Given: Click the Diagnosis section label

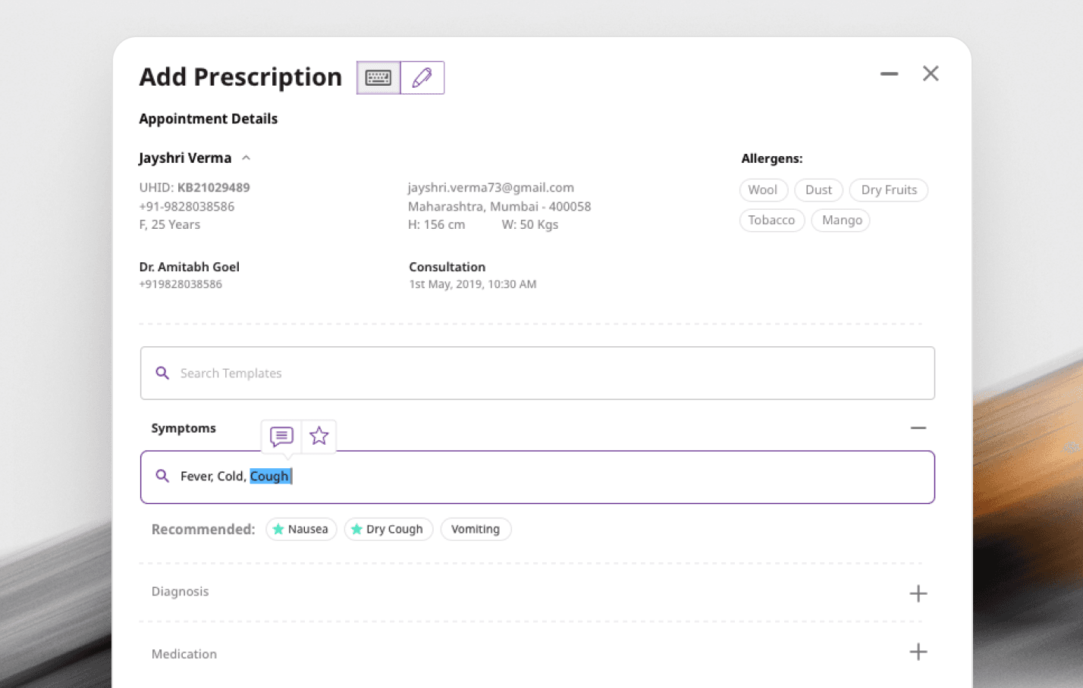Looking at the screenshot, I should [x=180, y=591].
